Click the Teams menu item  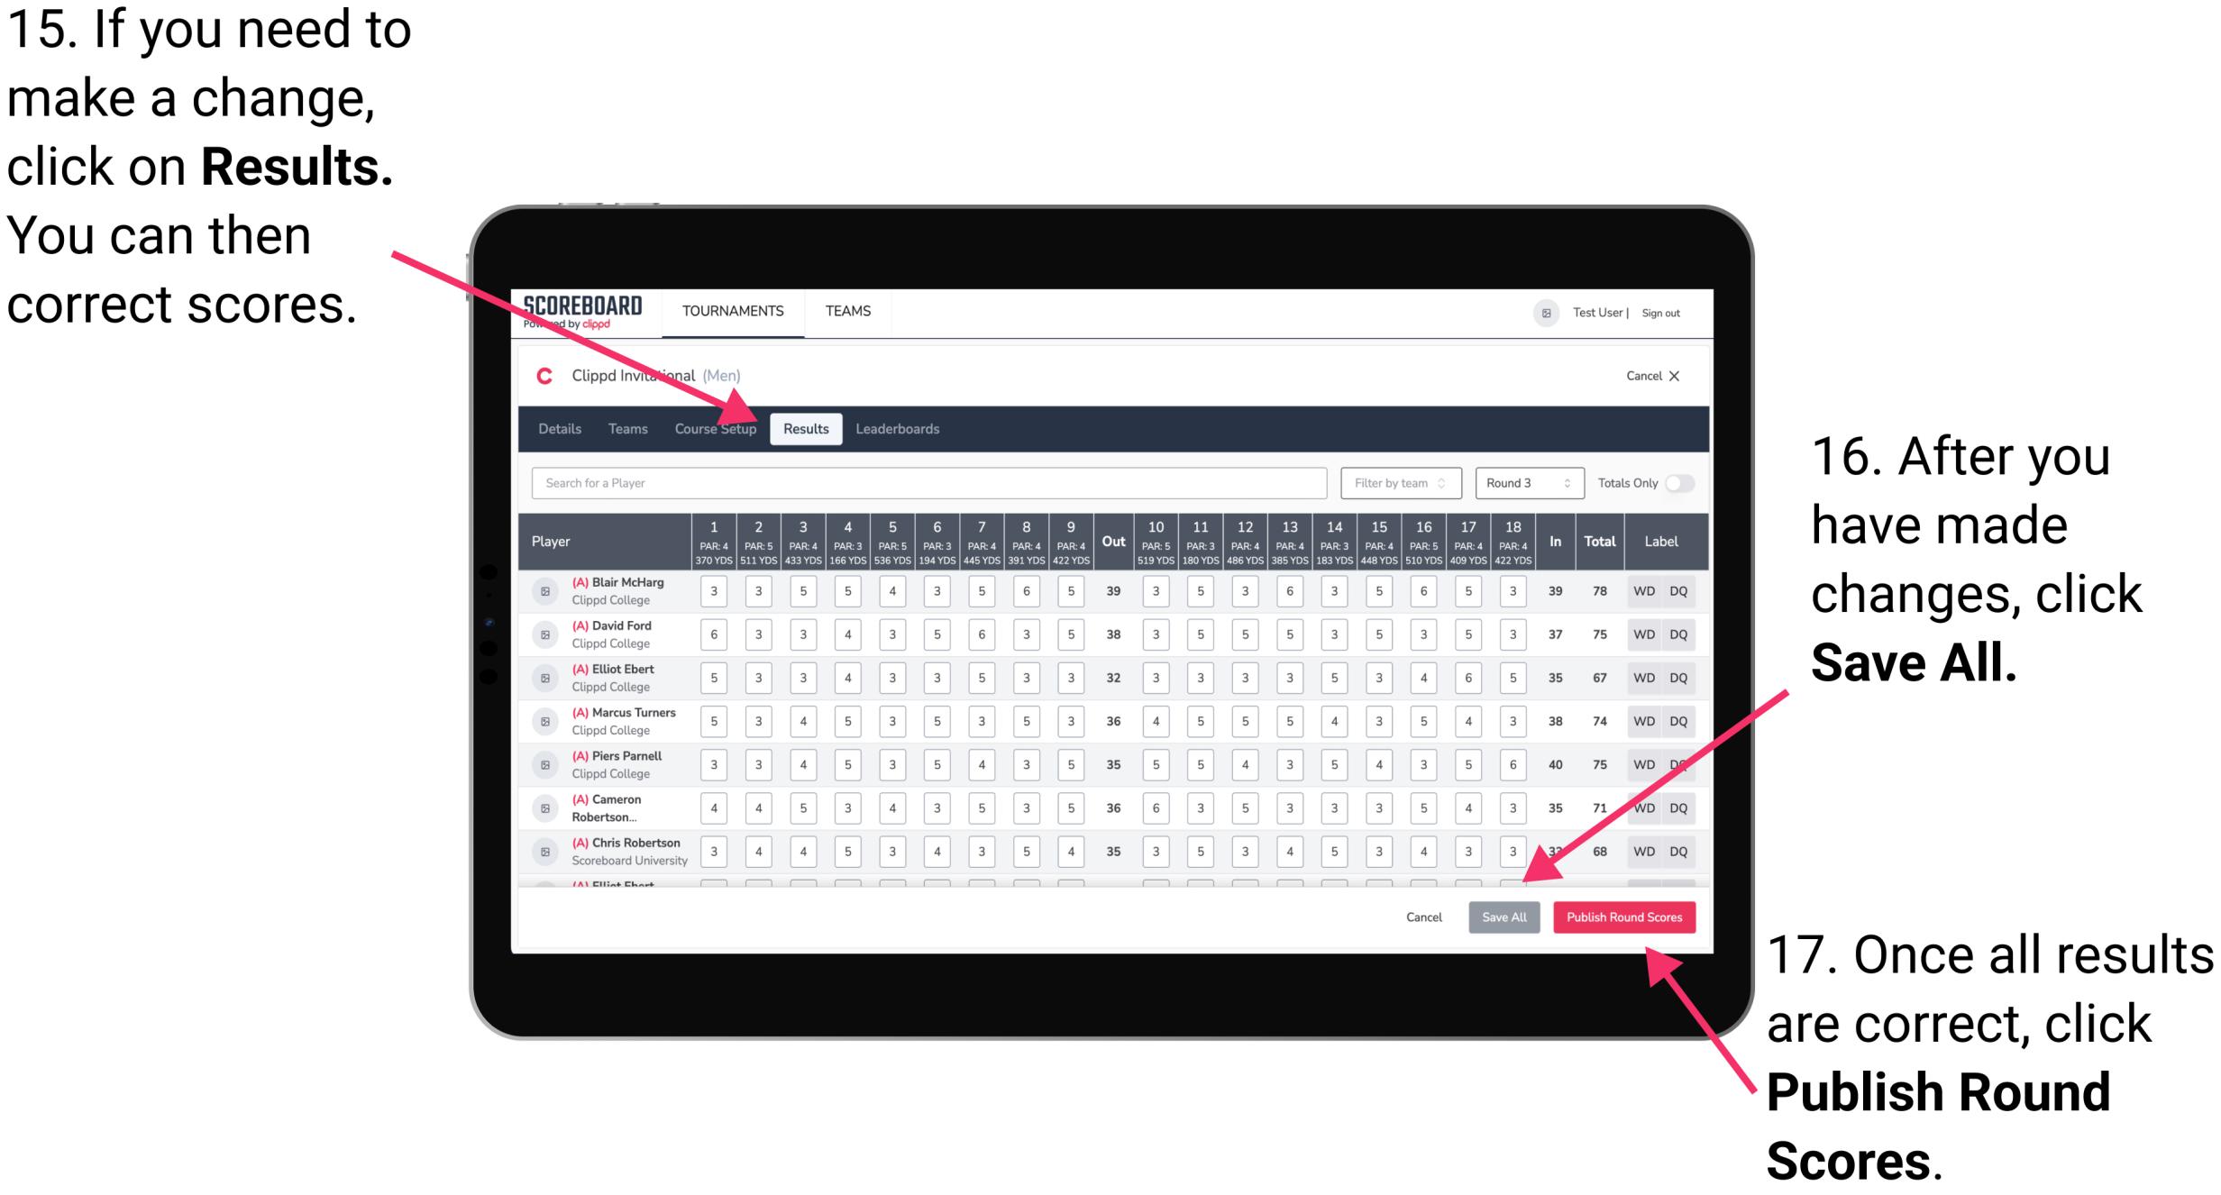click(x=623, y=428)
